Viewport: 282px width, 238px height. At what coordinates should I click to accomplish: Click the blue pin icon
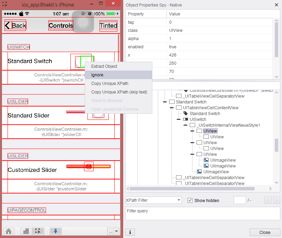pyautogui.click(x=56, y=231)
